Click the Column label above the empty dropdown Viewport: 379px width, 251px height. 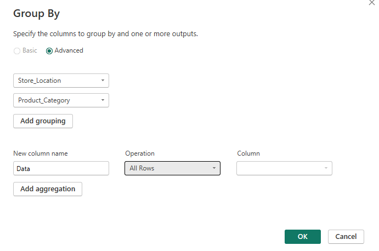click(248, 153)
